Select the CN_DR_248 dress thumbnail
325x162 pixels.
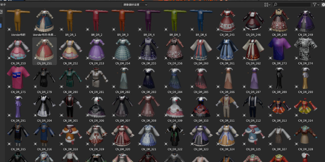pyautogui.click(x=279, y=20)
